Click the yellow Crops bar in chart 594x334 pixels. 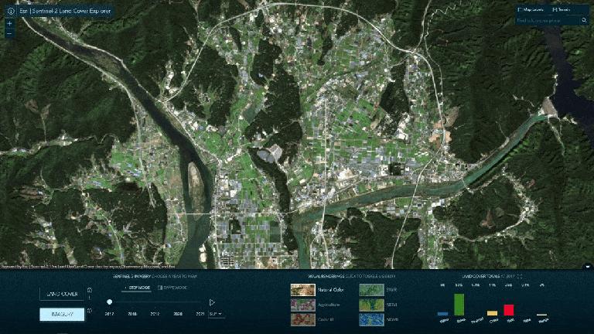[492, 313]
